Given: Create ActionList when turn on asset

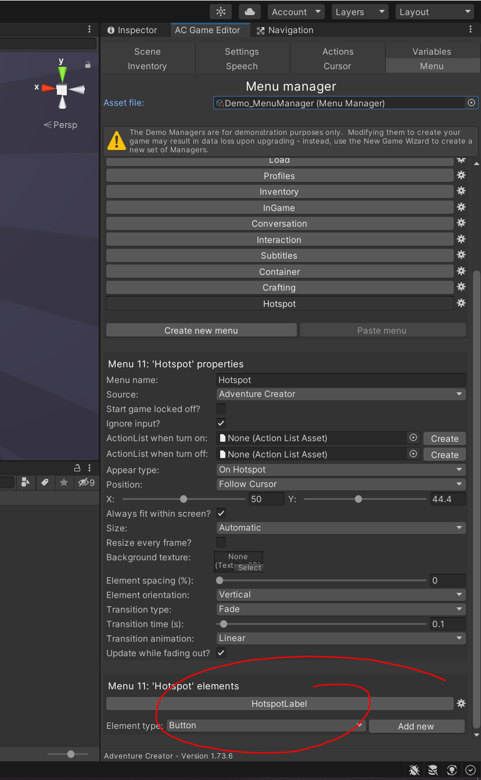Looking at the screenshot, I should pos(445,439).
